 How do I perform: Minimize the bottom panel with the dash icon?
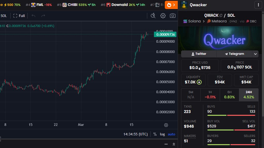pos(166,144)
